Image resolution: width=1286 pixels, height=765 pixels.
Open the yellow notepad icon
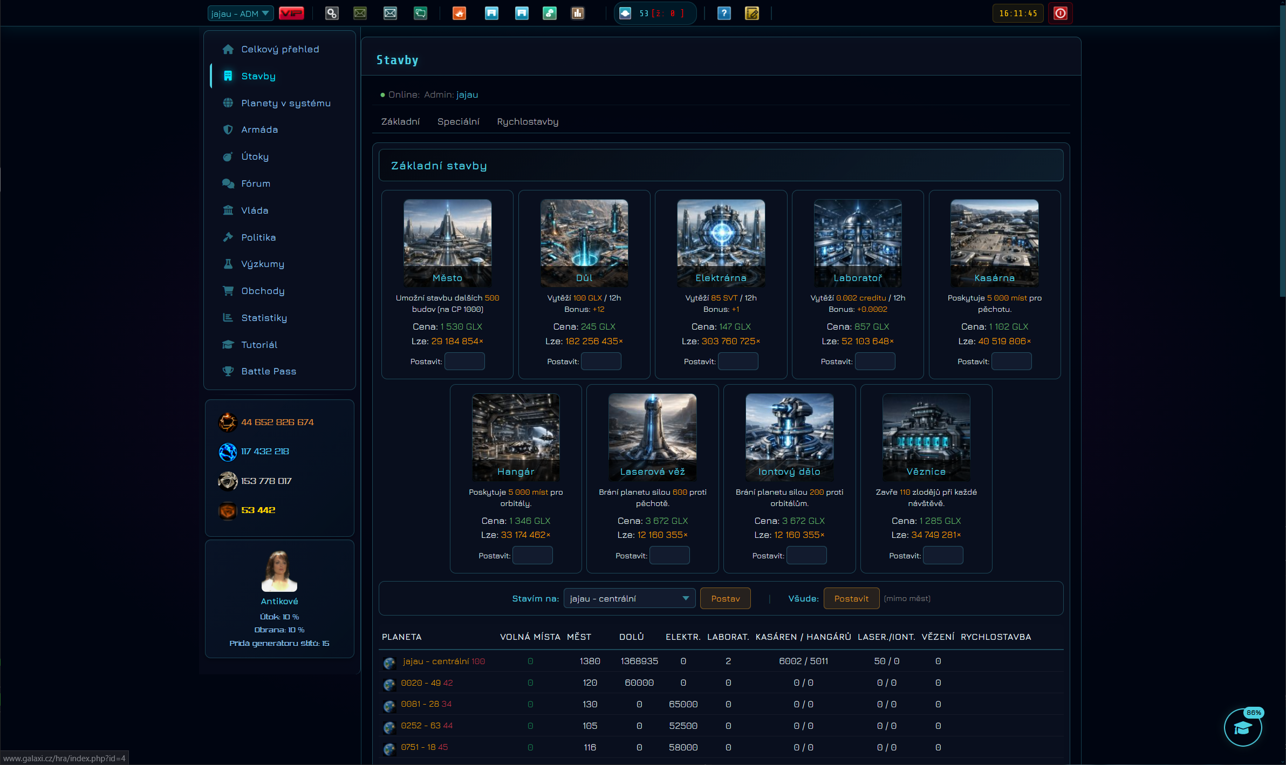(752, 13)
